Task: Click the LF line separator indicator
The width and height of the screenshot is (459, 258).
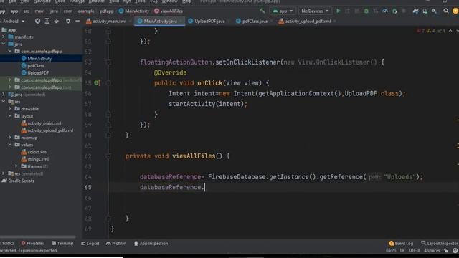Action: point(402,251)
